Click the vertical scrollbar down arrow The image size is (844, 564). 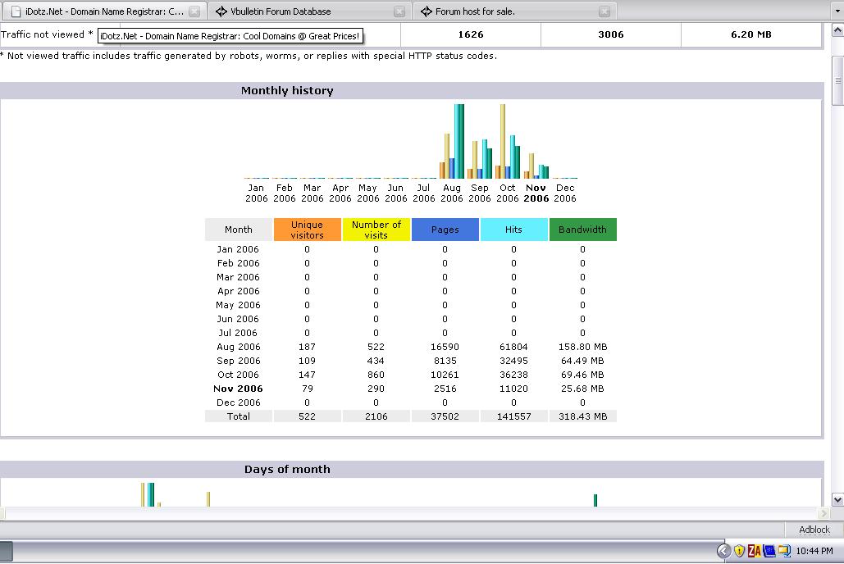tap(837, 499)
